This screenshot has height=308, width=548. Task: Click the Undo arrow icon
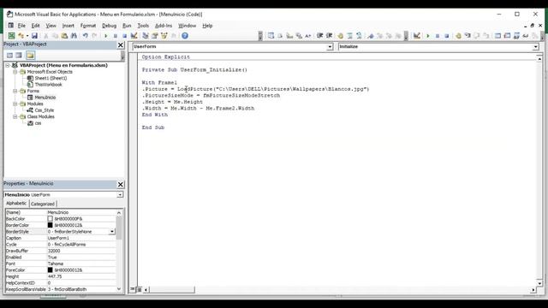[86, 36]
